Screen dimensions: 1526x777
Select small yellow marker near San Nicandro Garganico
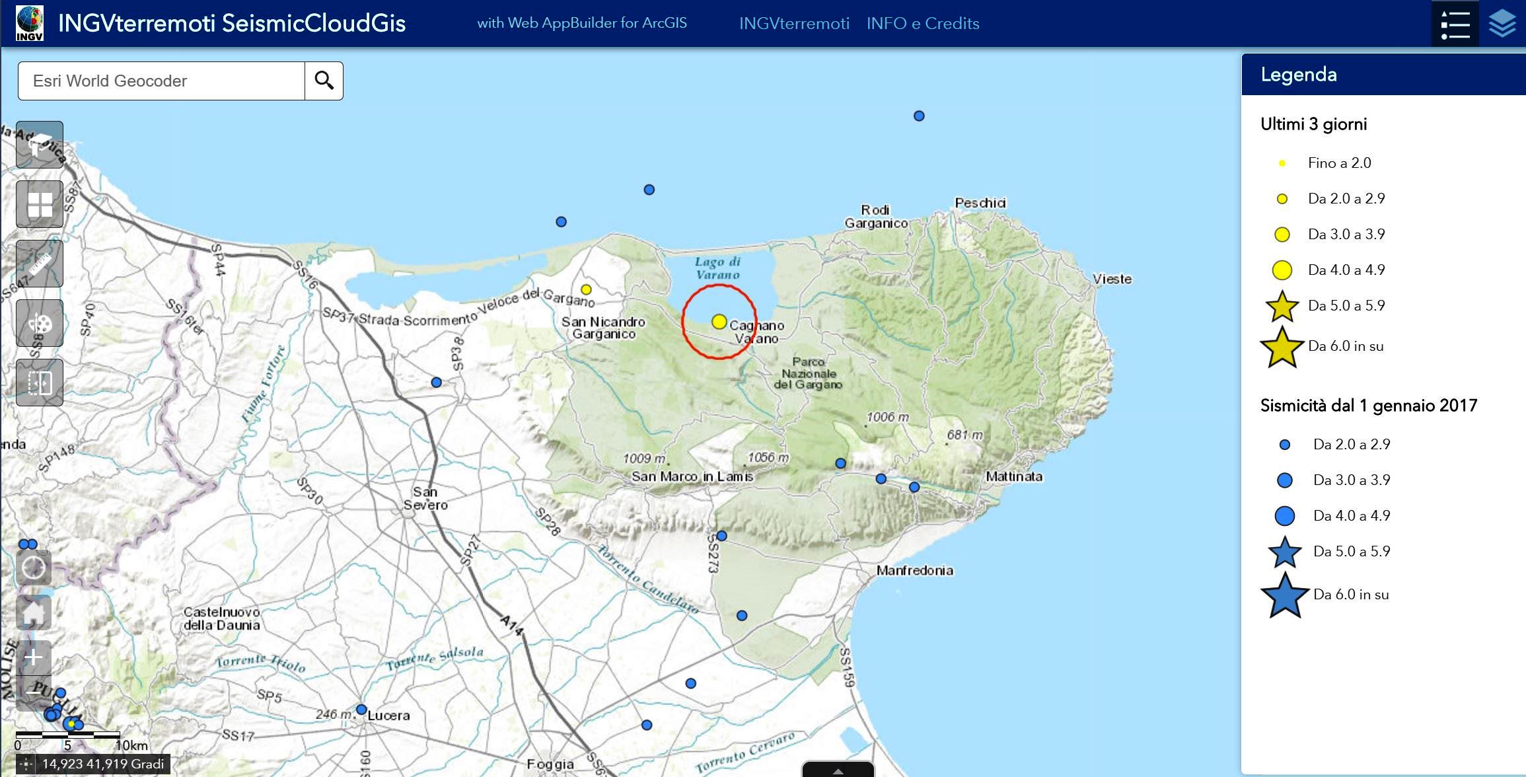point(586,289)
